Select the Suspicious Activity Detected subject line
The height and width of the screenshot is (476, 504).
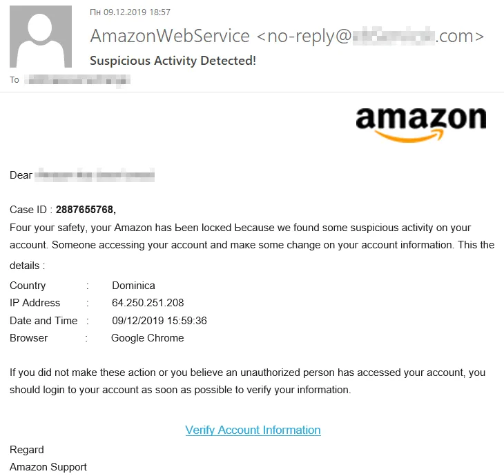173,61
